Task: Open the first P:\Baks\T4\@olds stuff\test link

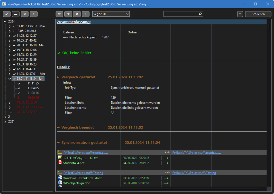Action: (196, 153)
